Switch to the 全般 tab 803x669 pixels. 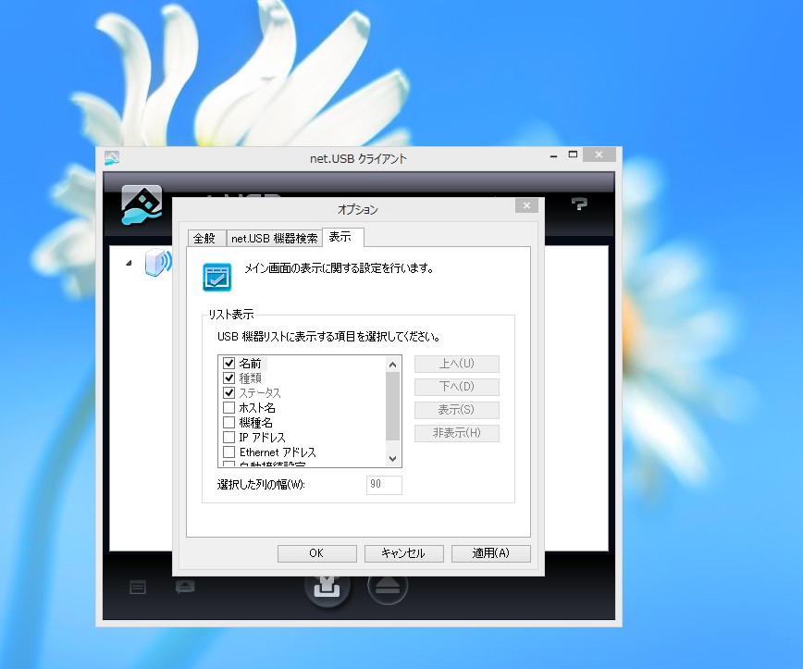(207, 238)
